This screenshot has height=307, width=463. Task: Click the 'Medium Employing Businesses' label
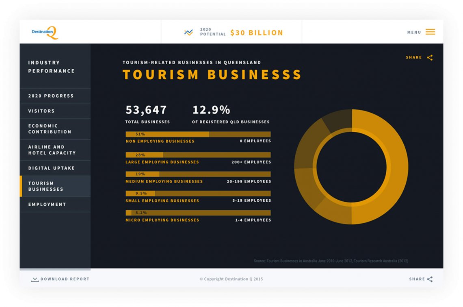tap(164, 181)
